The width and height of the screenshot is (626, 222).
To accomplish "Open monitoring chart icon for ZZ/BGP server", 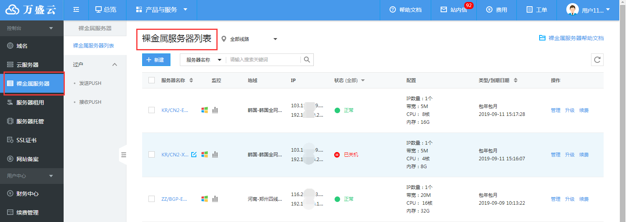I will click(x=215, y=199).
